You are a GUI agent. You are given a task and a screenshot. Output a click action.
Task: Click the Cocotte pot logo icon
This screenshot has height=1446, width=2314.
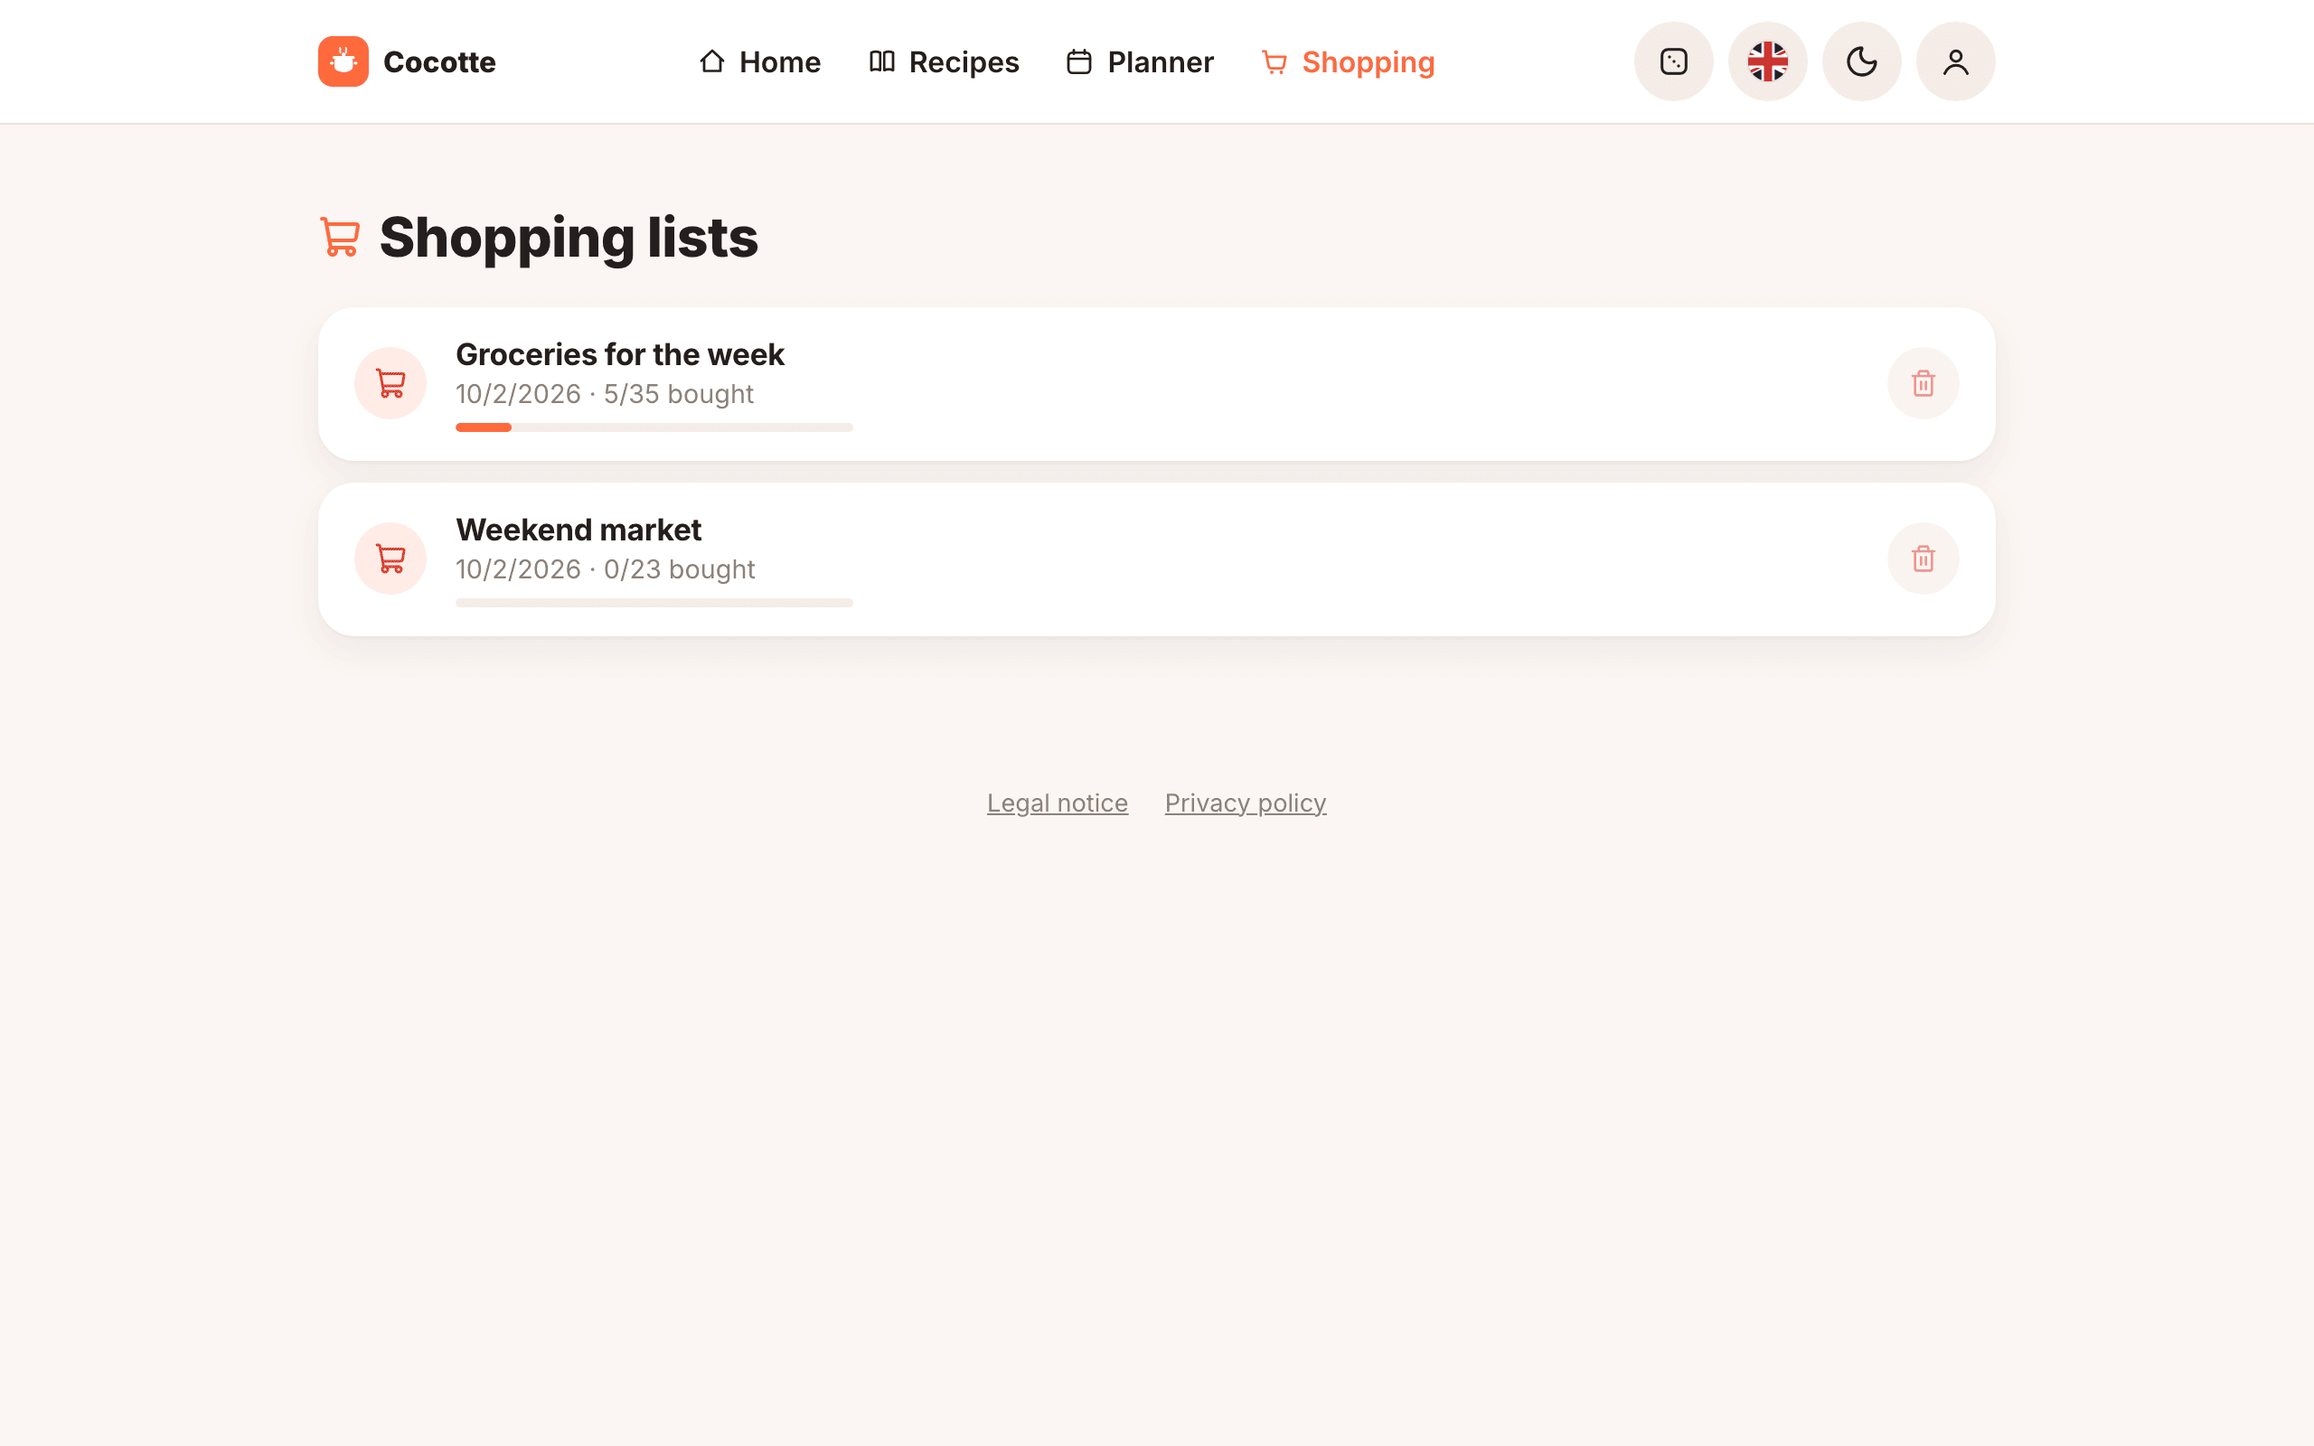click(x=343, y=61)
